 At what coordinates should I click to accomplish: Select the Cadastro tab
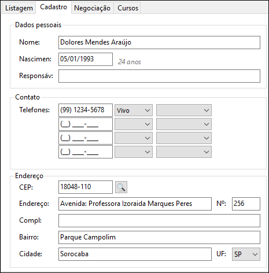(x=53, y=7)
